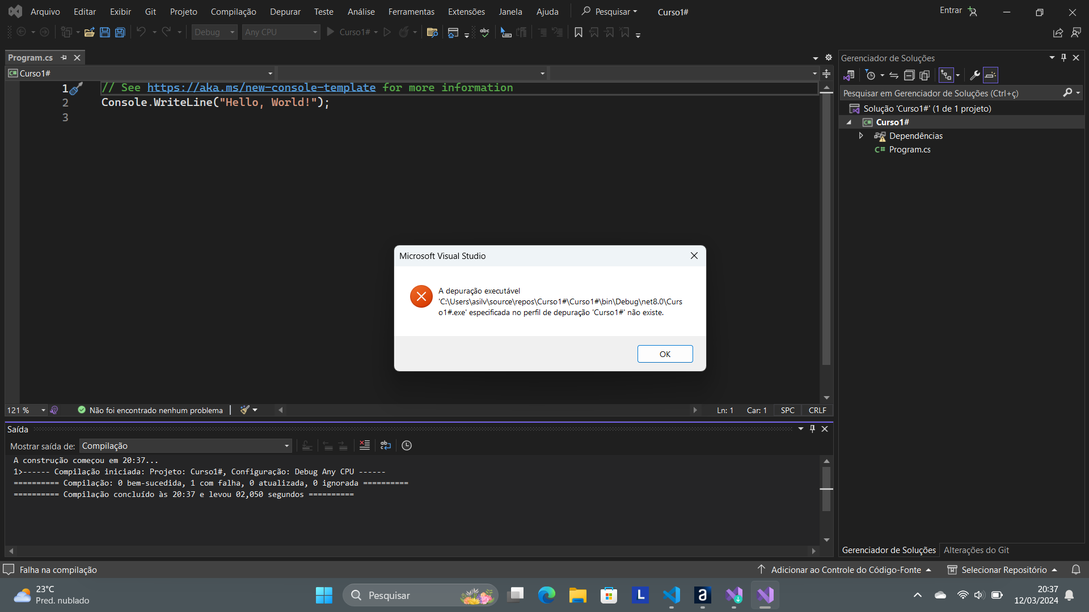Open the Mostrar saída de Compilação dropdown
Image resolution: width=1089 pixels, height=612 pixels.
185,446
